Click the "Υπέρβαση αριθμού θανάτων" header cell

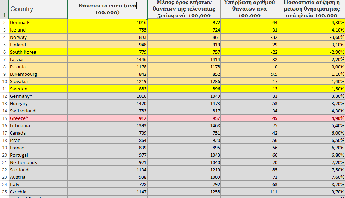[249, 9]
